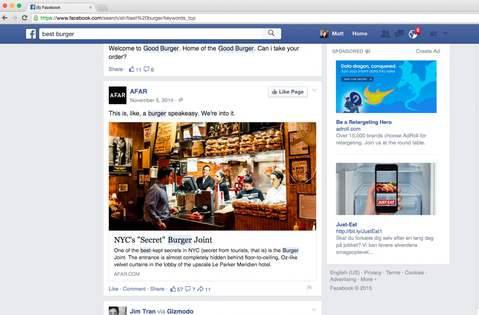Open the messages icon
Screen dimensions: 479x315
click(x=399, y=34)
